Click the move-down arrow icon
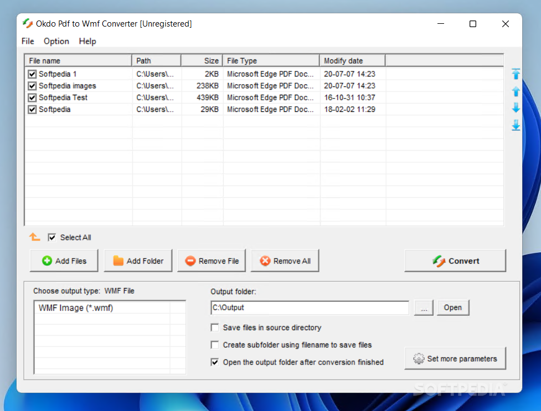 tap(516, 107)
